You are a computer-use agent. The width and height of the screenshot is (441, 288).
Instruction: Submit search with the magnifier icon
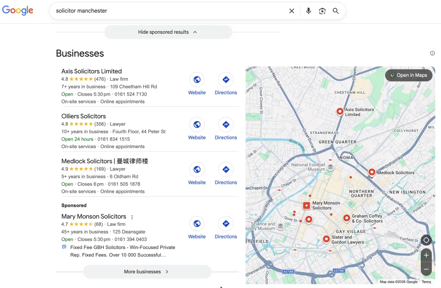336,11
